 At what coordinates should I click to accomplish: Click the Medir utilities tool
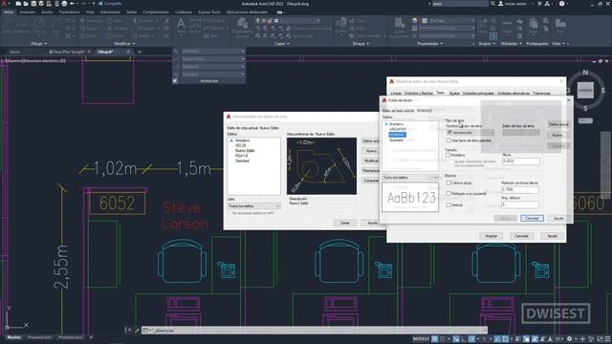507,27
